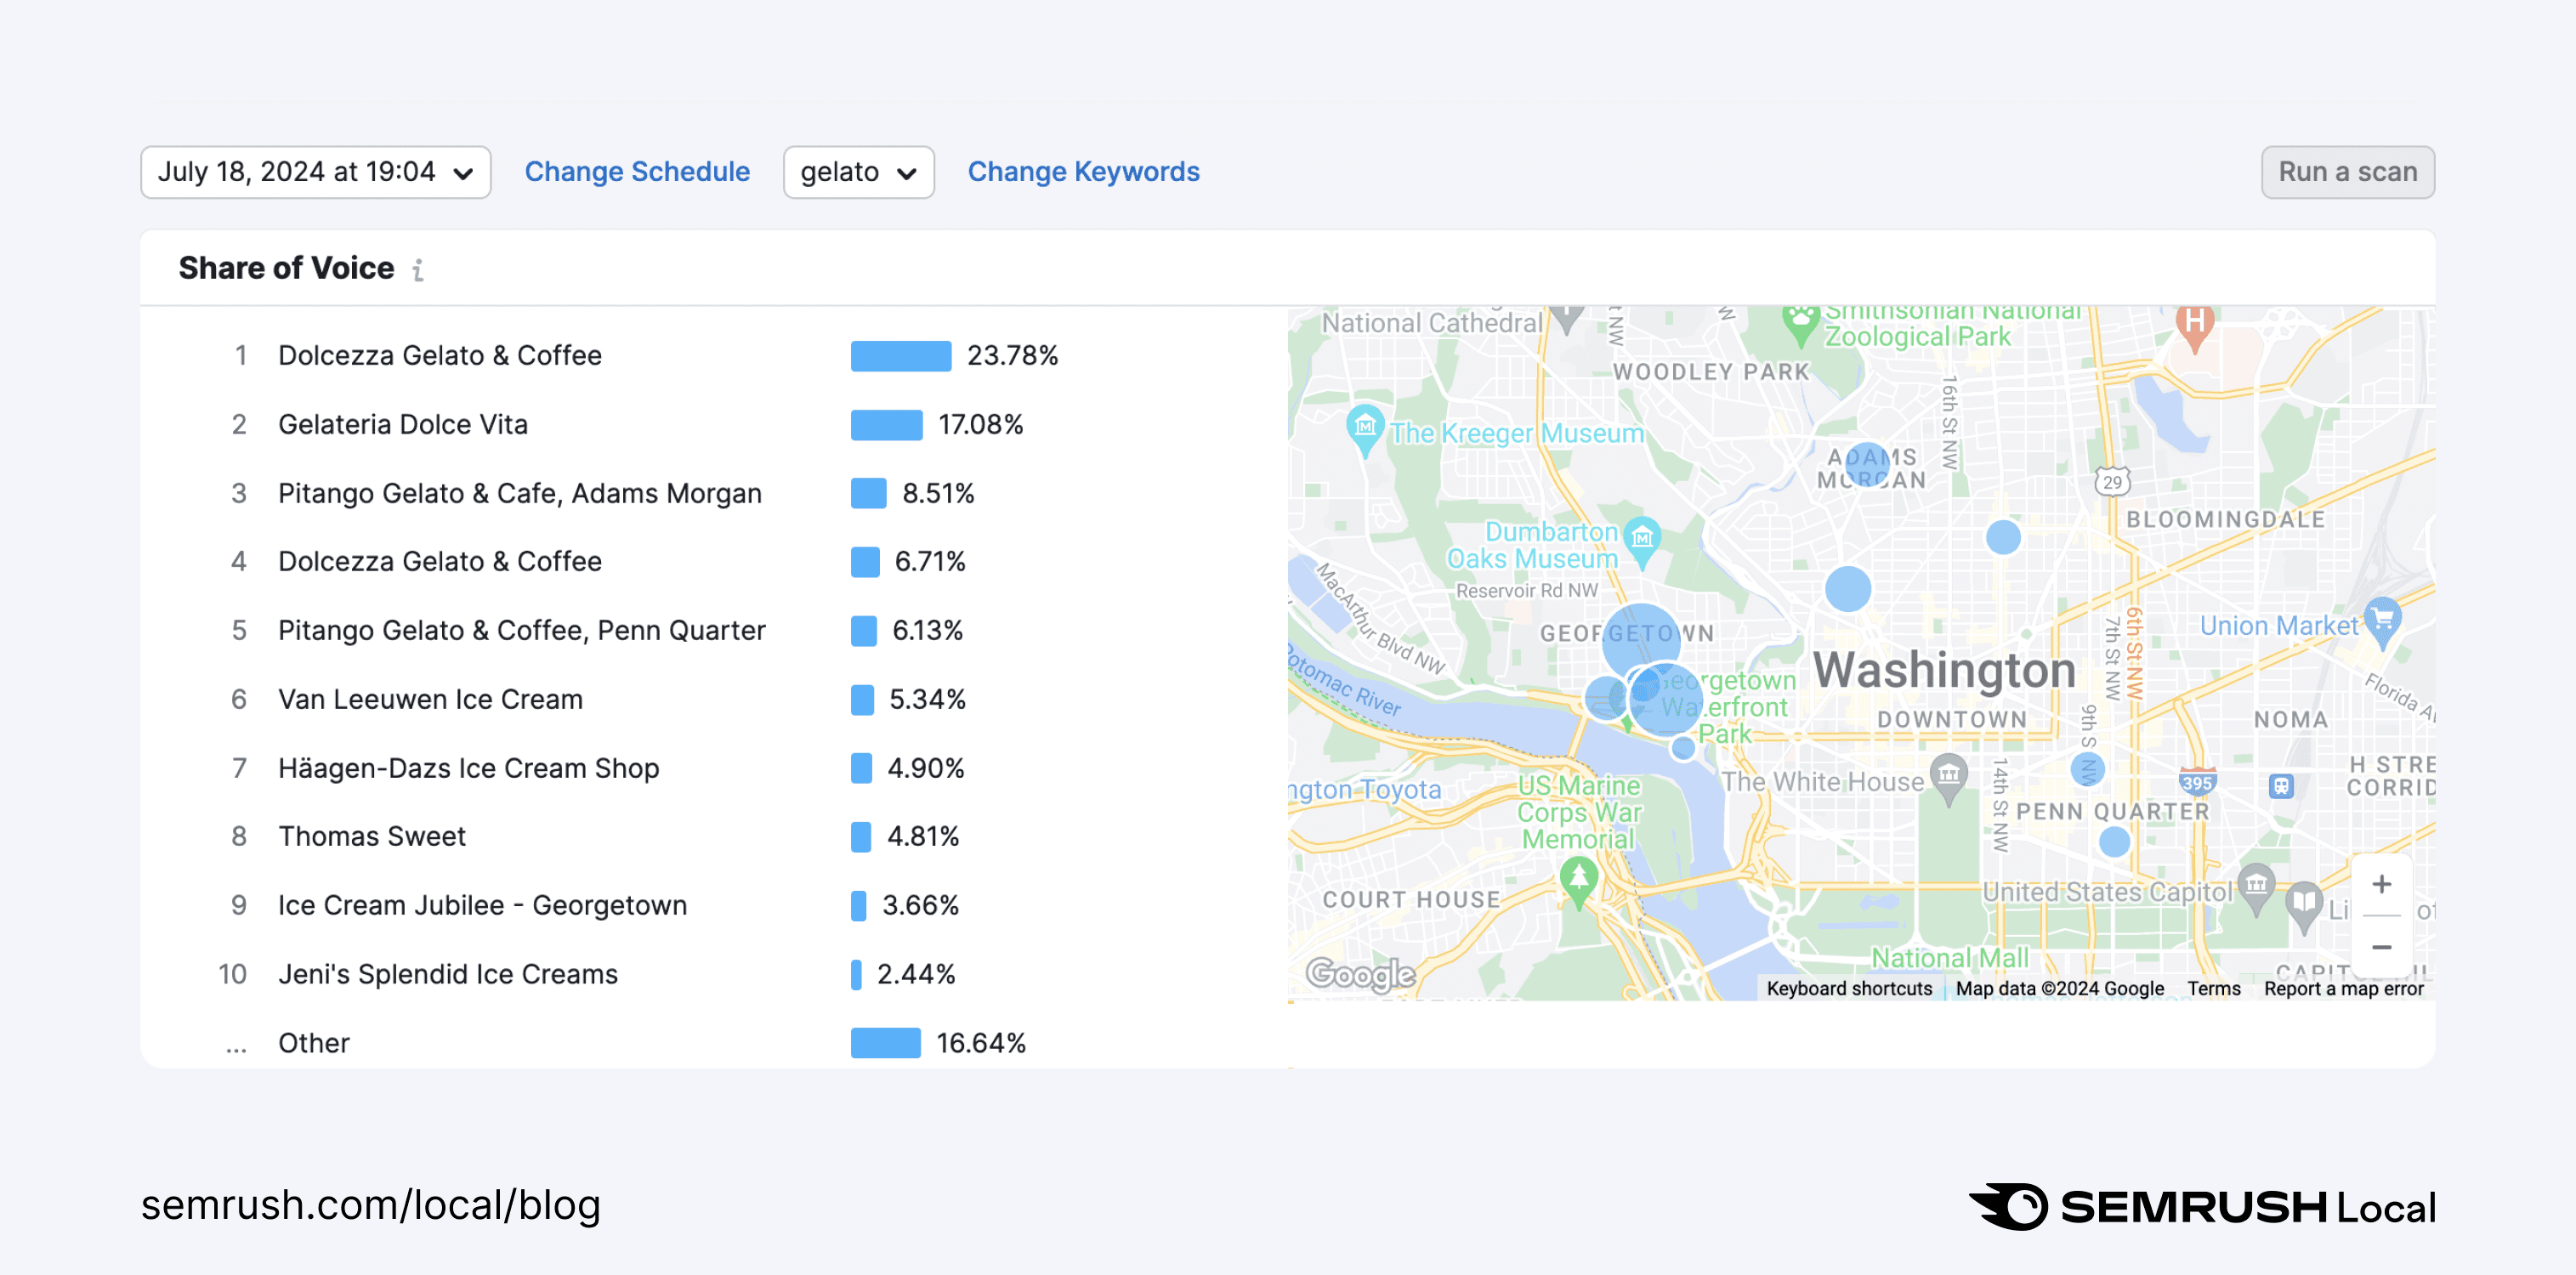
Task: Zoom out on the map
Action: 2382,947
